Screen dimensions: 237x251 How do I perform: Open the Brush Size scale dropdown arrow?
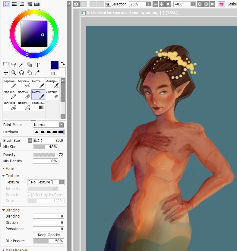(30, 141)
